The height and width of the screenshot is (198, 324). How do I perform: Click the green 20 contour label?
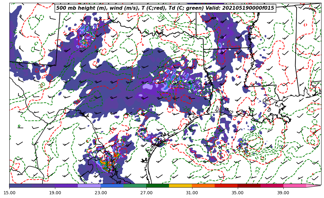[x=42, y=85]
